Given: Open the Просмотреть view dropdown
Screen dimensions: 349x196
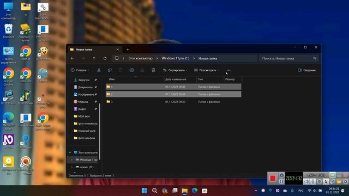Looking at the screenshot, I should [207, 70].
